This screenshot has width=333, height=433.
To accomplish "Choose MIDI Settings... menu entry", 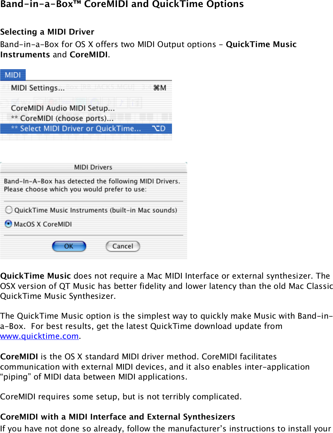I will [x=38, y=88].
